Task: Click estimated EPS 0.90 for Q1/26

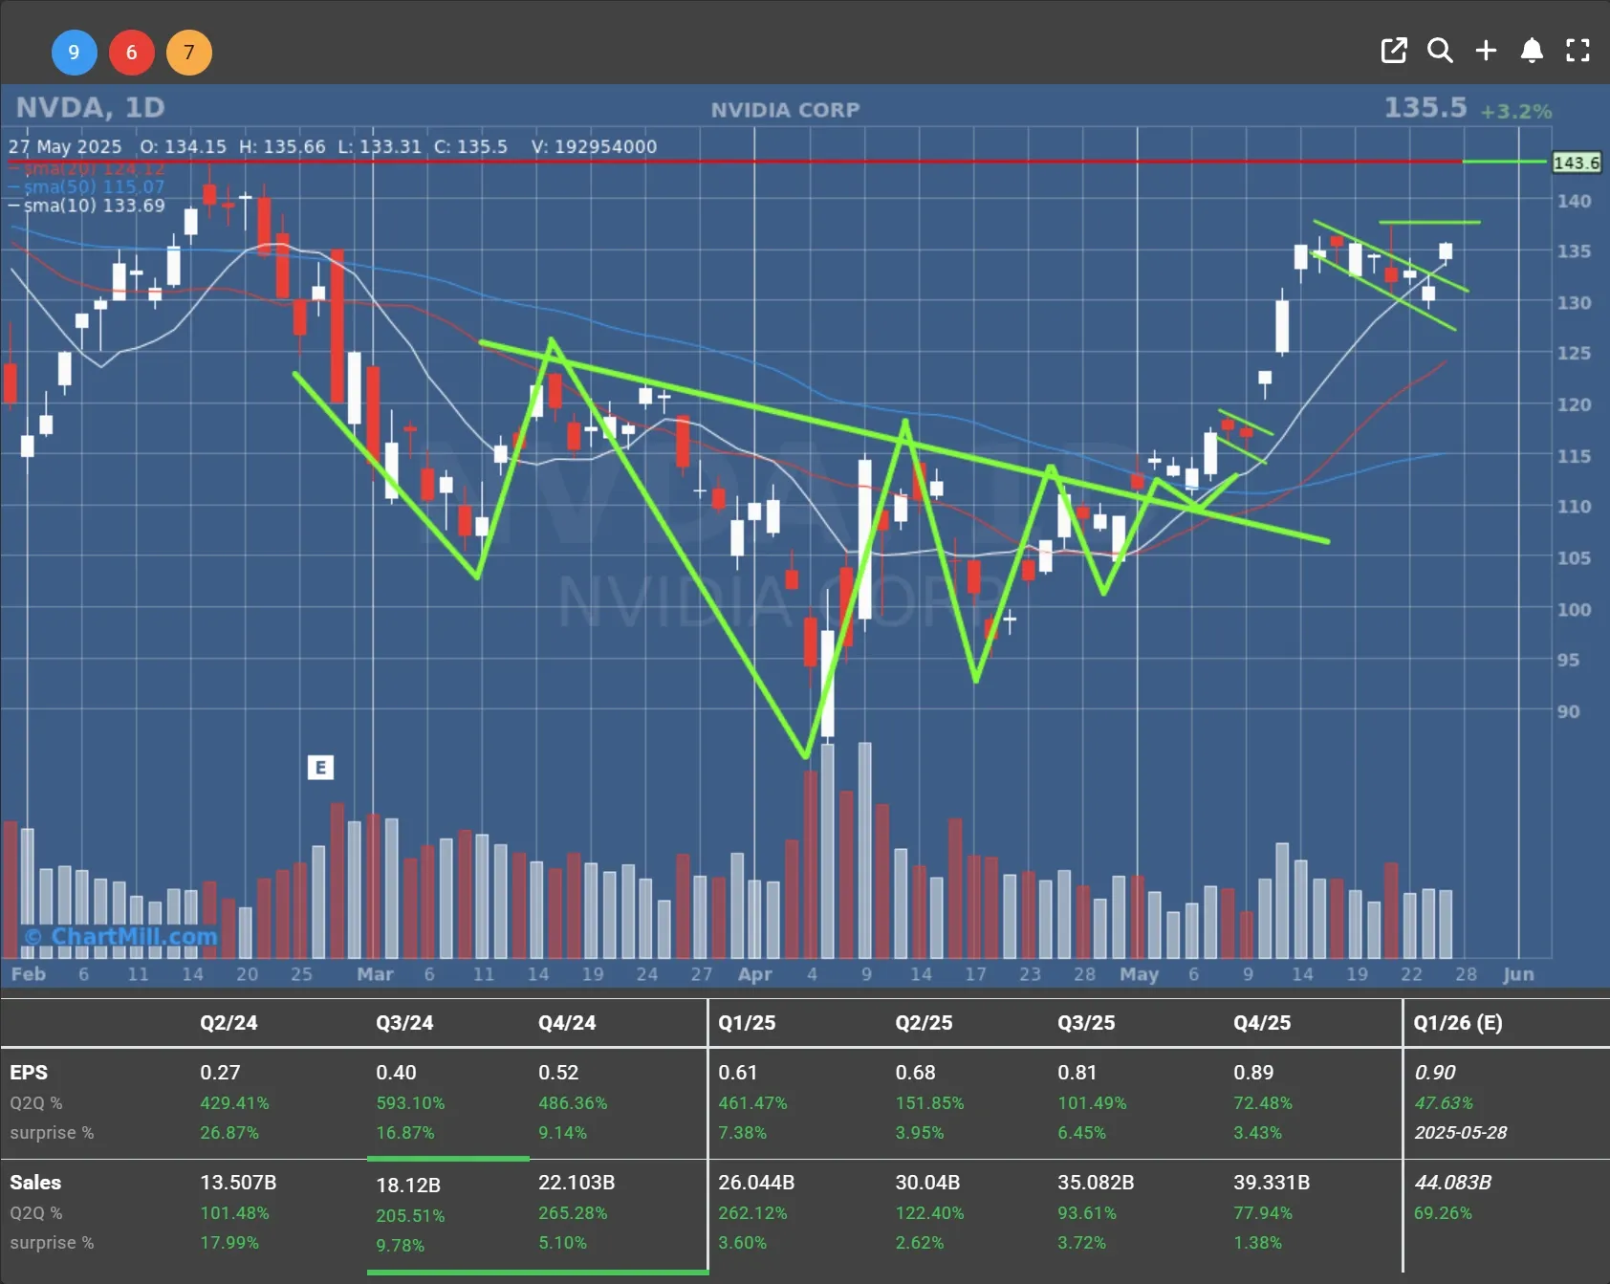Action: [1435, 1073]
